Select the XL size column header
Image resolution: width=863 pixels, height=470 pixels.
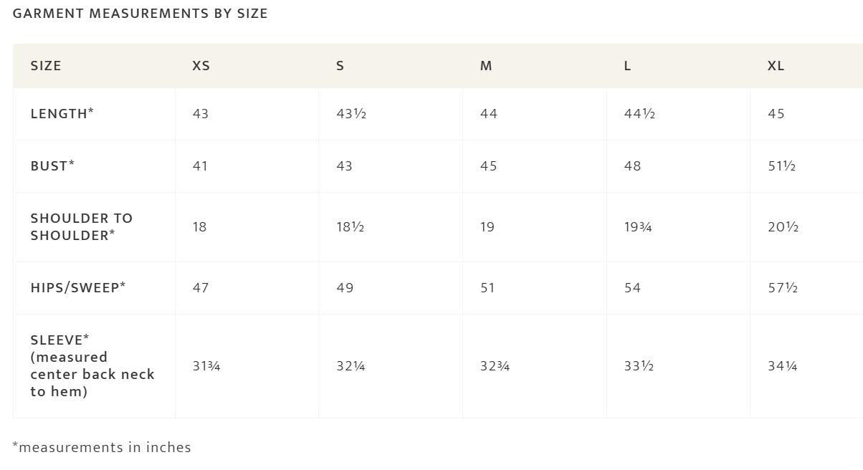(x=776, y=66)
